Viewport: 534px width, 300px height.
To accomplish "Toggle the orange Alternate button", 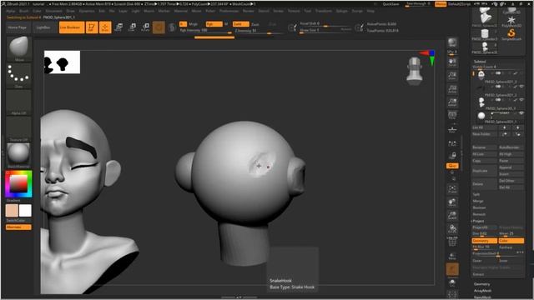I will pyautogui.click(x=18, y=227).
